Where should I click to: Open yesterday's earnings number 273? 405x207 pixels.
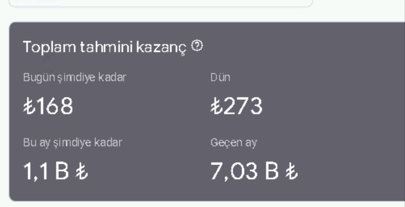coord(243,106)
